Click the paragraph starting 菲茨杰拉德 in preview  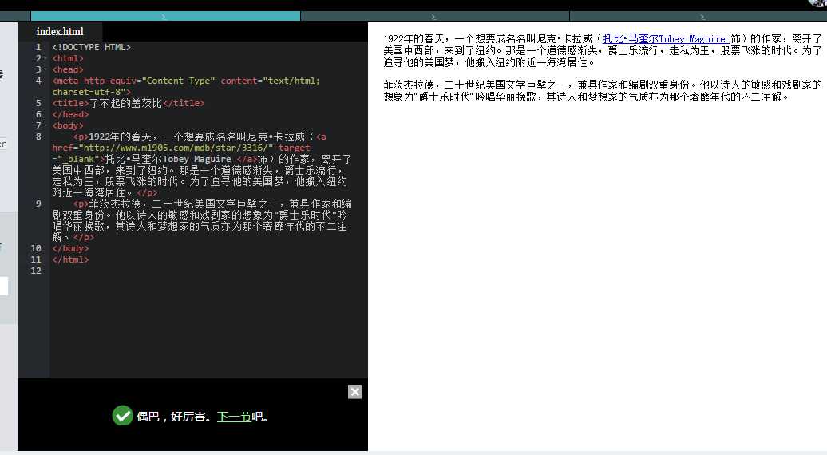point(603,91)
